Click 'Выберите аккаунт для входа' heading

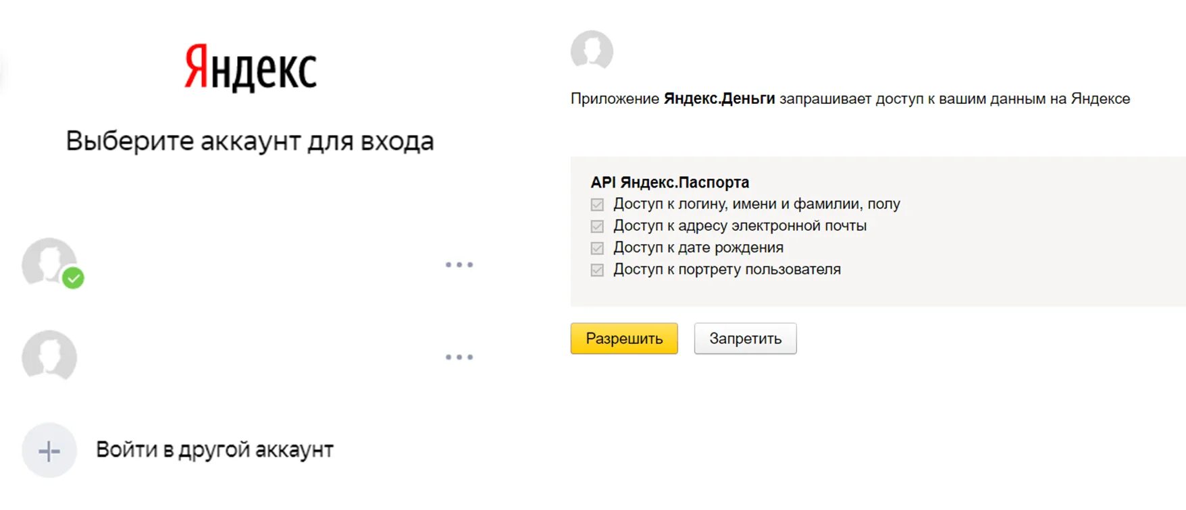pos(250,142)
